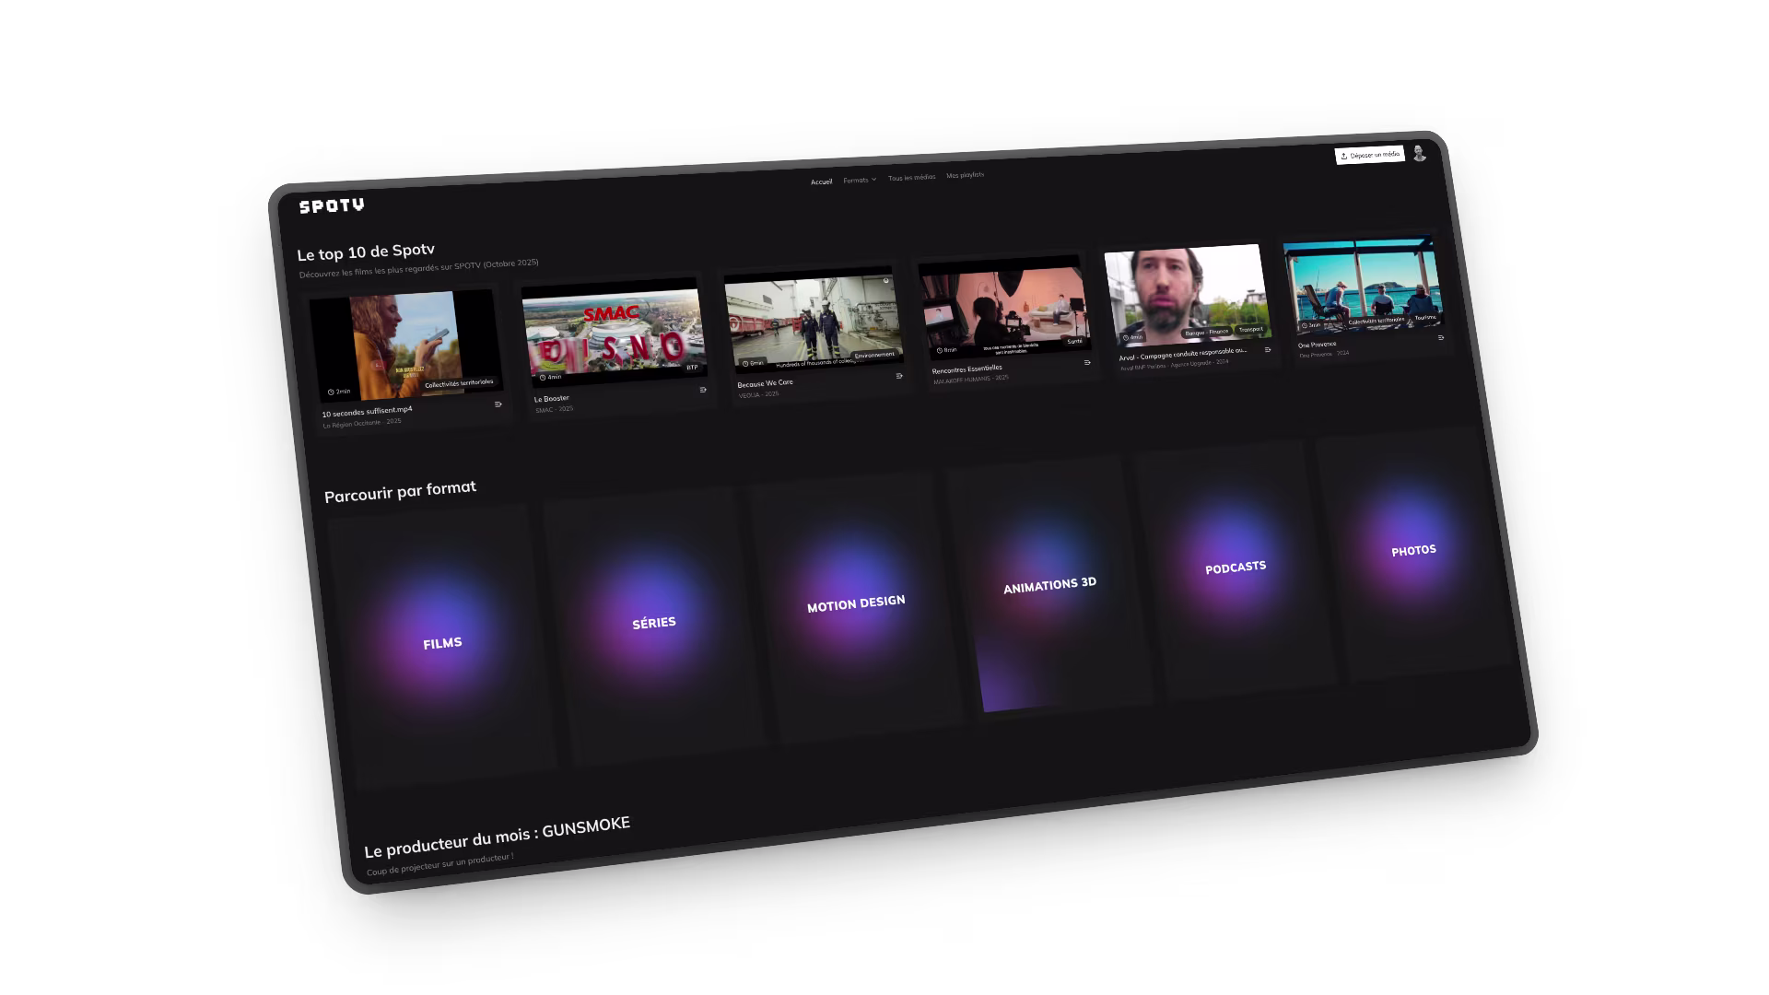Click playlist icon for One Provence
1769x995 pixels.
point(1441,338)
